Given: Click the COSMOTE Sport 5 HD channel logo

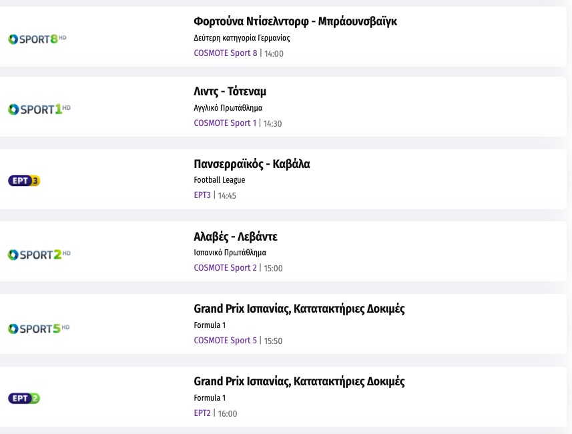Looking at the screenshot, I should (x=39, y=329).
